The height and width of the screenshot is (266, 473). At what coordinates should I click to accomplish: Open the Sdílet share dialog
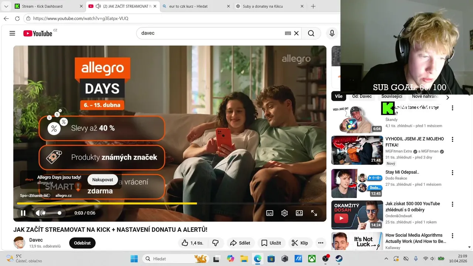240,243
